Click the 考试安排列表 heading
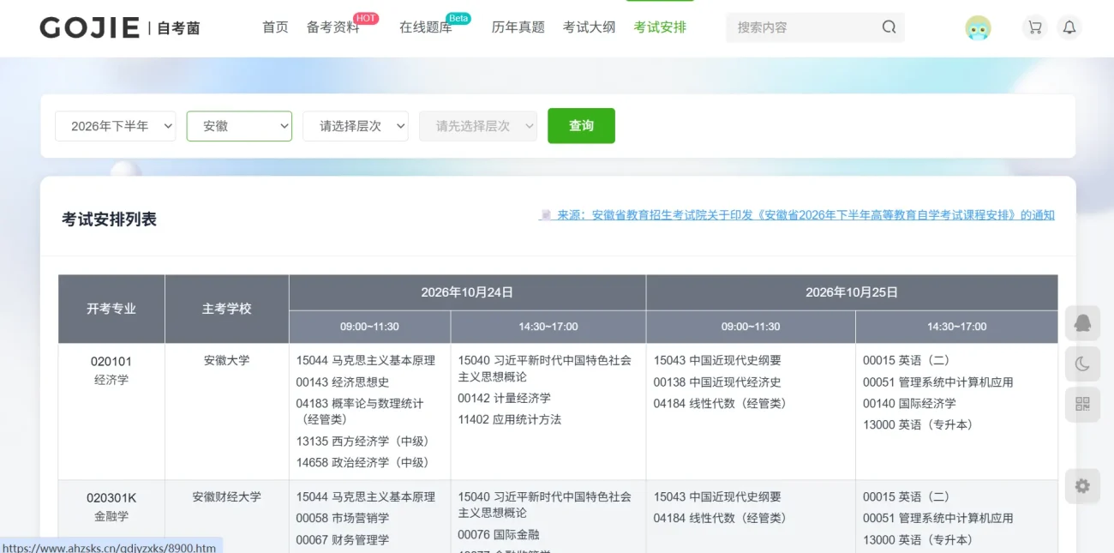This screenshot has height=553, width=1114. coord(109,219)
